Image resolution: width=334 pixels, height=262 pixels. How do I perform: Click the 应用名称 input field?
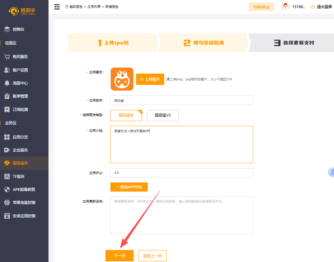pos(181,100)
